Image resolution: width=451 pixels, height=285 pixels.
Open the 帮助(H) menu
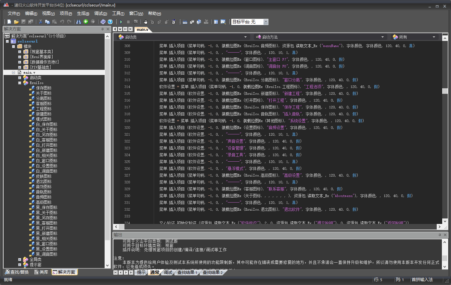[154, 13]
